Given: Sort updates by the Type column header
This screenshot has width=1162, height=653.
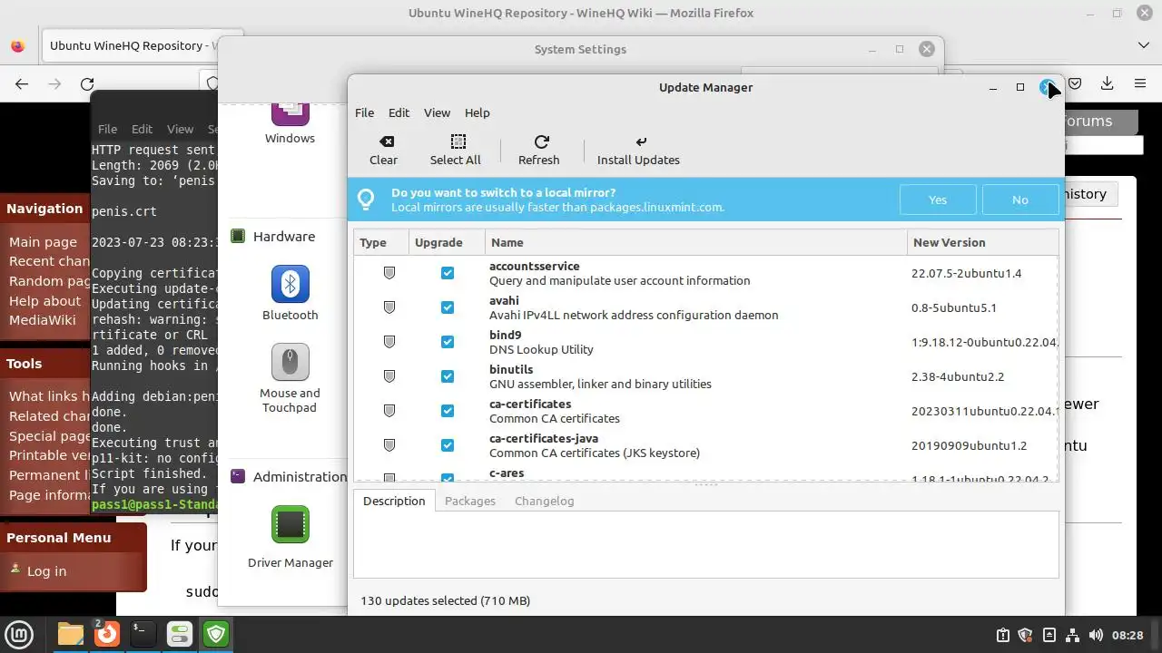Looking at the screenshot, I should pos(381,242).
